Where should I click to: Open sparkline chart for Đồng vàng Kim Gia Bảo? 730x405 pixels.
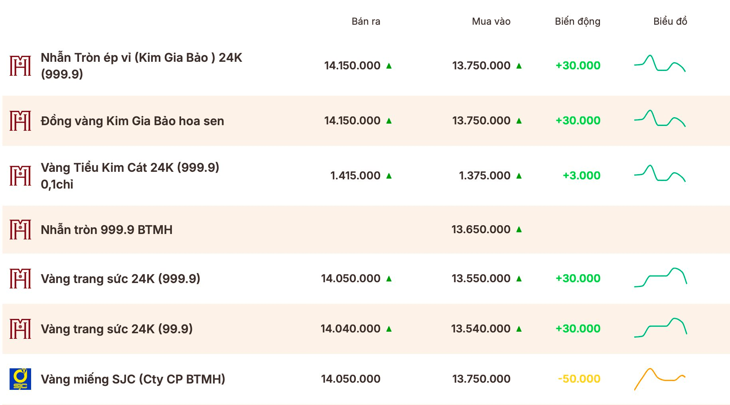[x=660, y=118]
